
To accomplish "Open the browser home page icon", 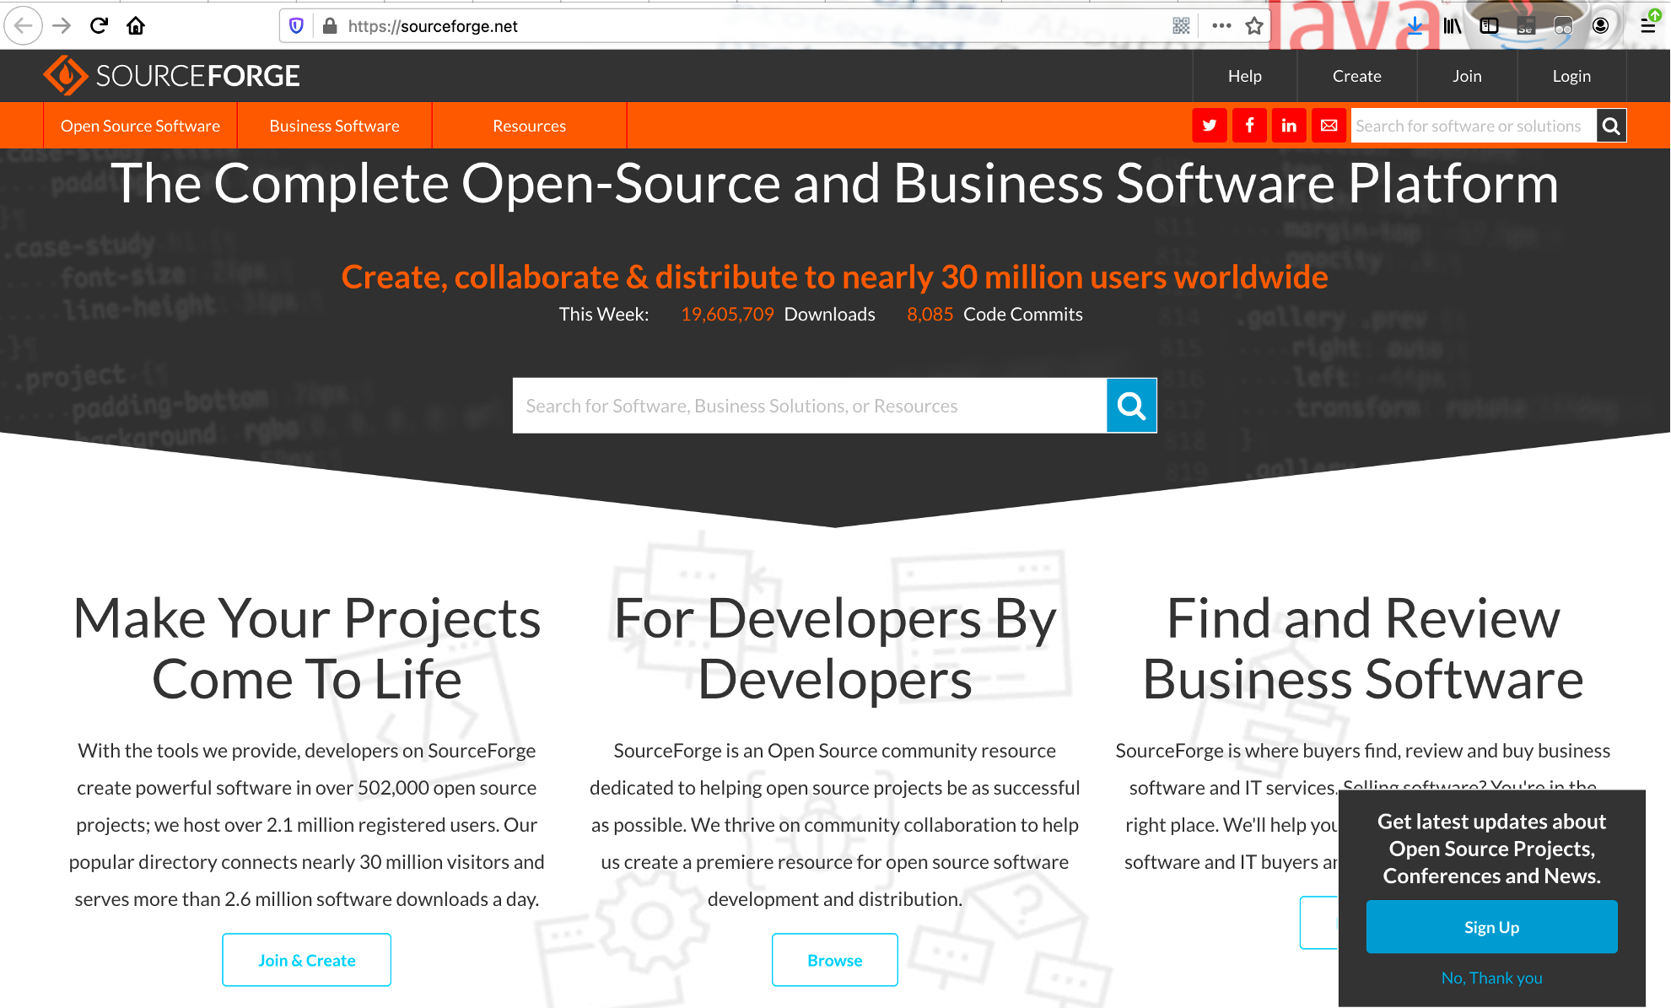I will [136, 25].
